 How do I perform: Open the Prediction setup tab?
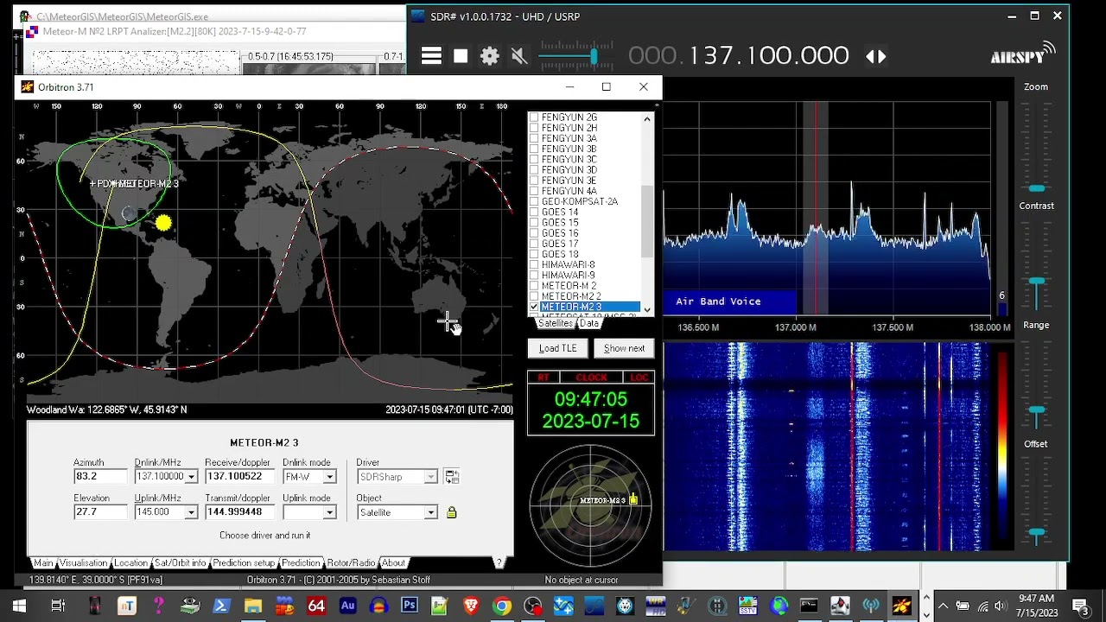pyautogui.click(x=244, y=563)
